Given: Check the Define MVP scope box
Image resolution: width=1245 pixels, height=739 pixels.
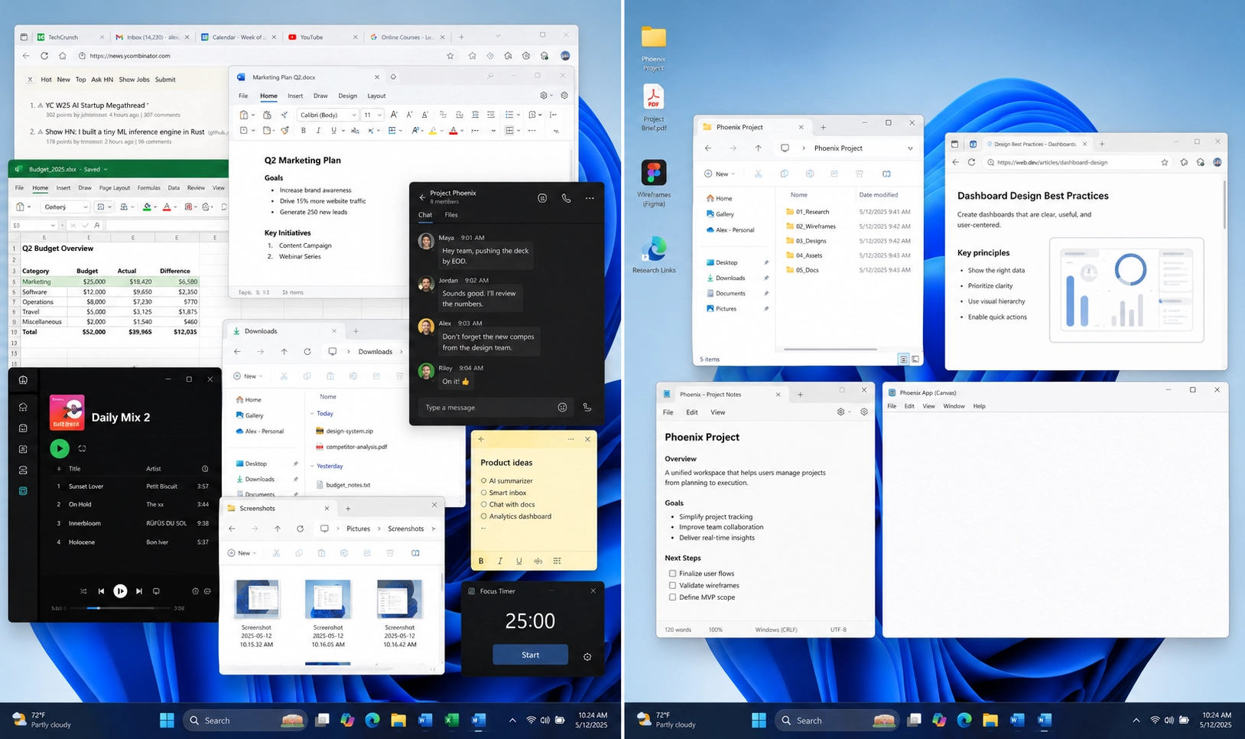Looking at the screenshot, I should pyautogui.click(x=672, y=597).
